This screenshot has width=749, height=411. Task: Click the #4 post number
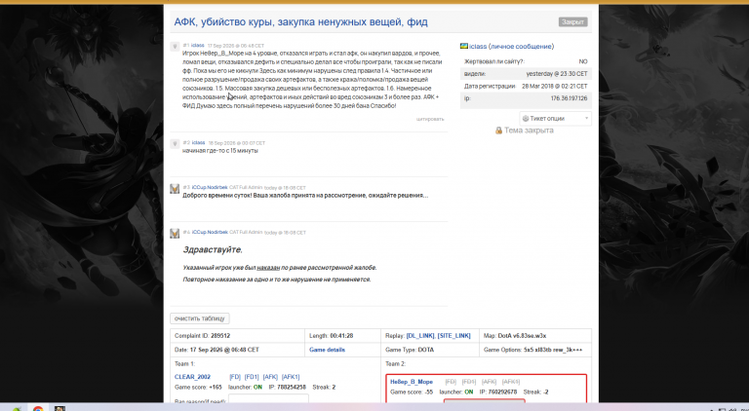(x=186, y=232)
